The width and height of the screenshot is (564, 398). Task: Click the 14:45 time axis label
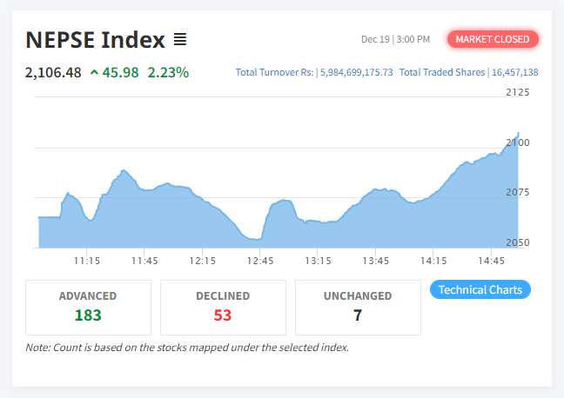[492, 261]
